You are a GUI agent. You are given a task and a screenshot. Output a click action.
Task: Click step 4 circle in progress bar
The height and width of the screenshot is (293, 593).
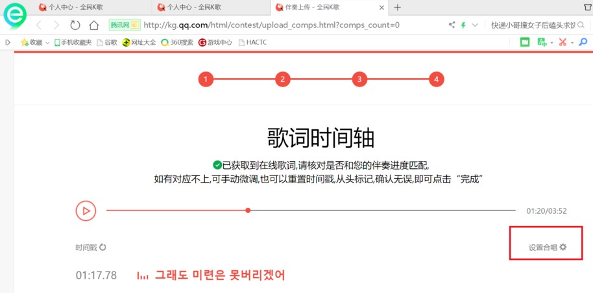pos(437,79)
